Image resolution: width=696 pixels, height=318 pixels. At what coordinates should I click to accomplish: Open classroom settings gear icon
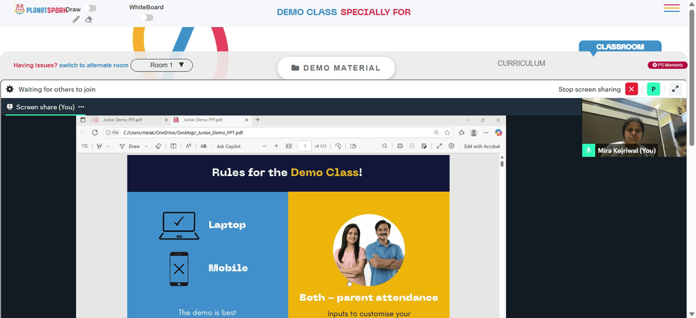(10, 89)
